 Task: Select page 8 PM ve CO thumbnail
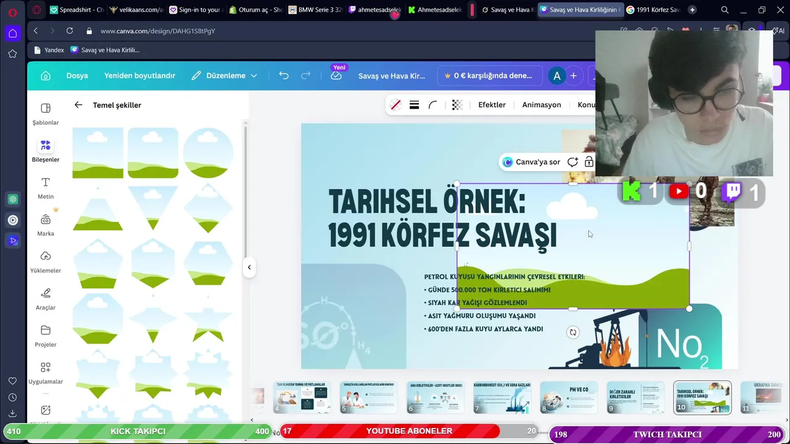coord(568,397)
